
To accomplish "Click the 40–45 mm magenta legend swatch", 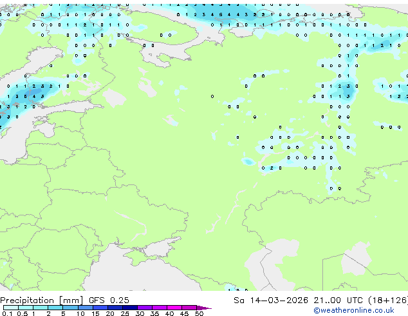I will pos(174,308).
